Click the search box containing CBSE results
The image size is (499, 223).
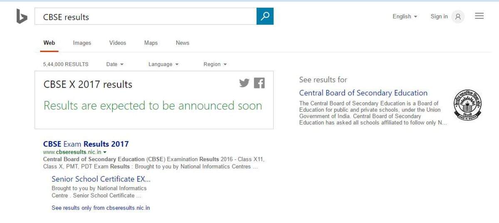(x=146, y=17)
